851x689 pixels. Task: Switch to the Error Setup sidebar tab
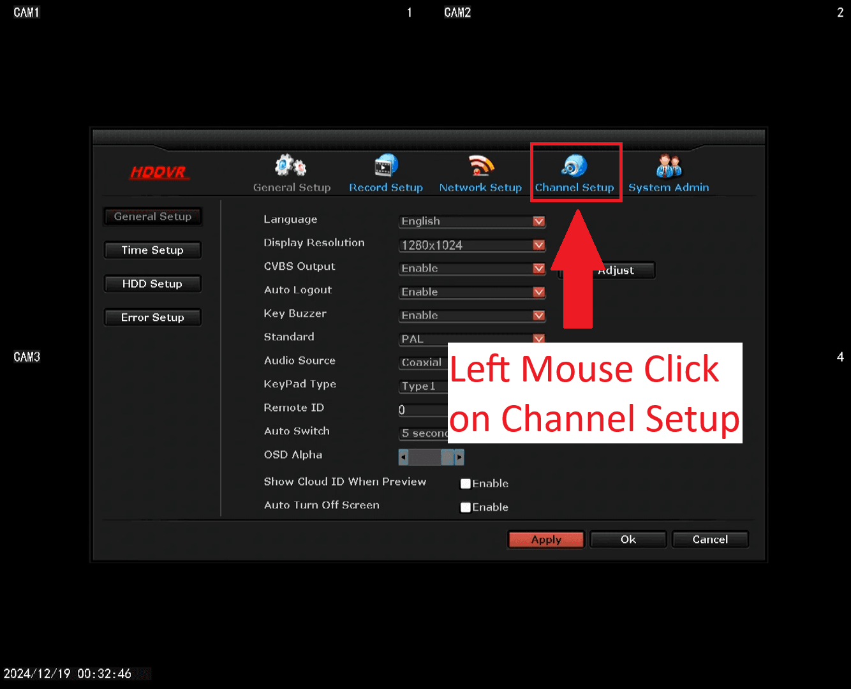click(x=152, y=318)
